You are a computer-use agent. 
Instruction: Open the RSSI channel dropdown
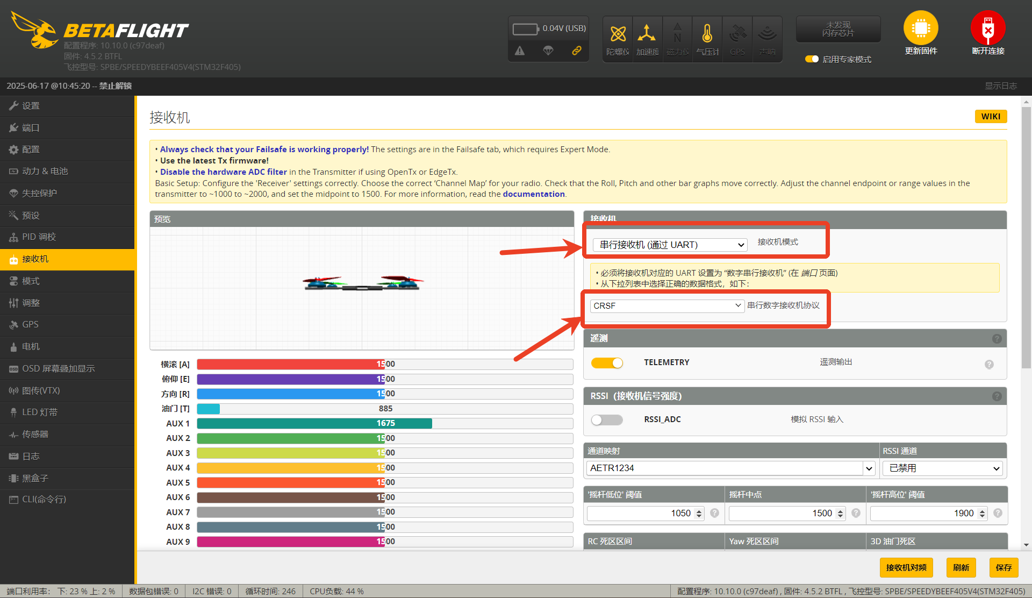click(943, 468)
